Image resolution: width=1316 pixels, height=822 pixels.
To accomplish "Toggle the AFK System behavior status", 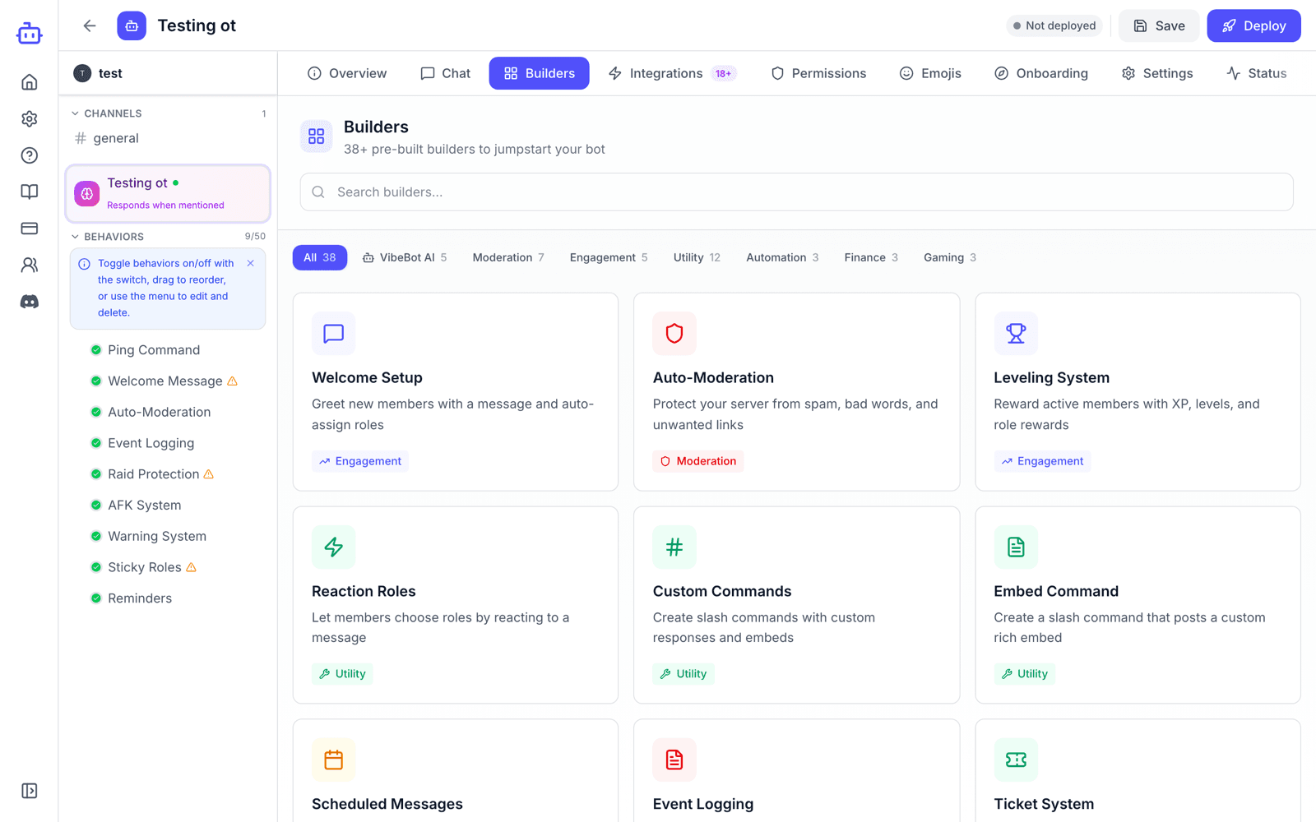I will 96,506.
